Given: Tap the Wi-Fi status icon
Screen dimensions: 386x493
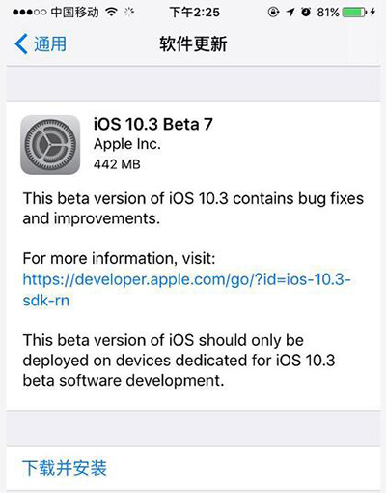Looking at the screenshot, I should tap(112, 13).
